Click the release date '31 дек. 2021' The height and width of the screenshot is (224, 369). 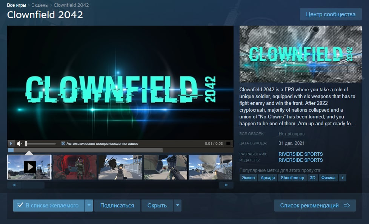click(291, 143)
